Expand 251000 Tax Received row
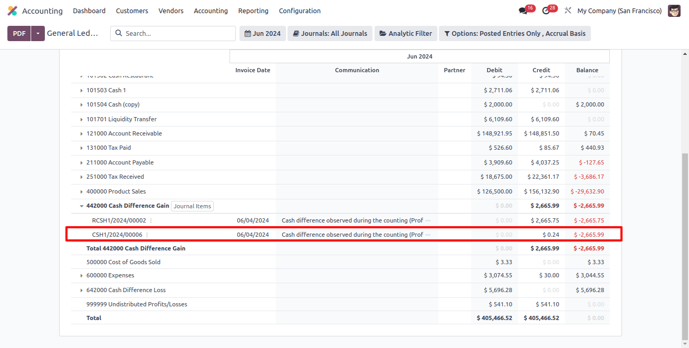 click(x=81, y=177)
